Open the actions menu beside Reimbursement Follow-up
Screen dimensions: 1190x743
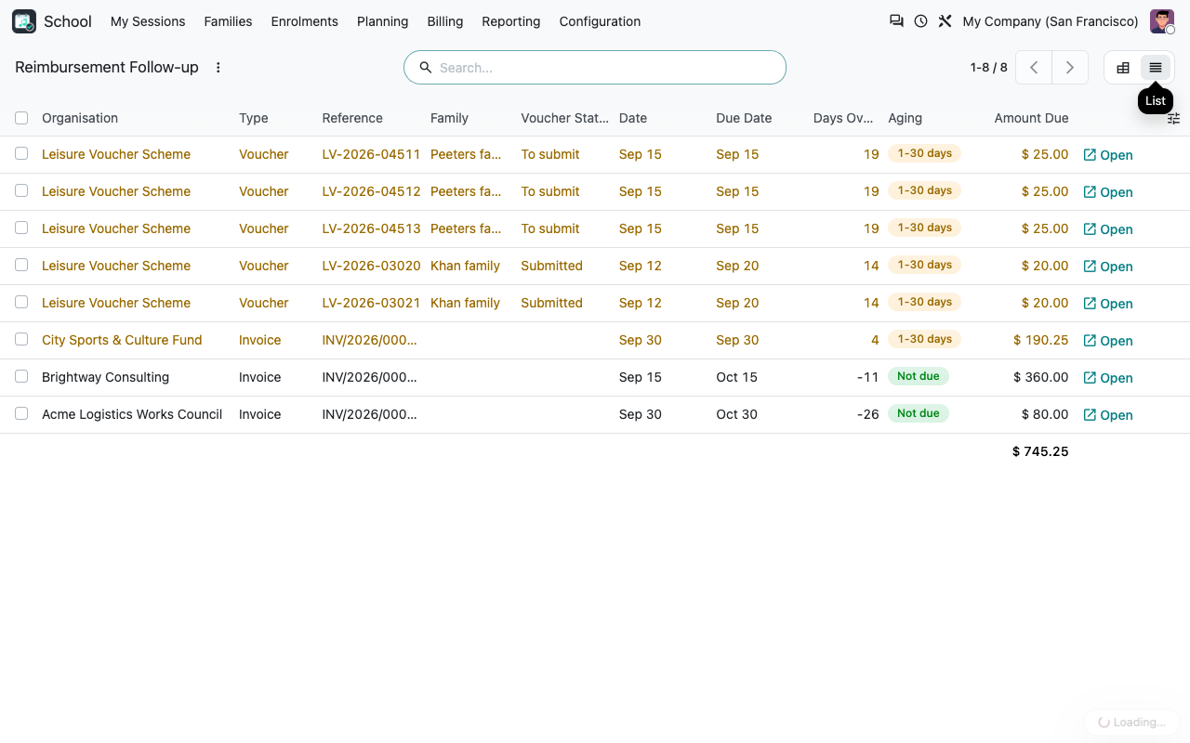pos(218,68)
